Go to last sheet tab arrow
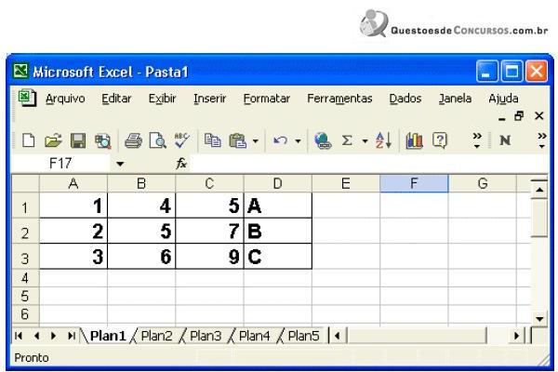This screenshot has height=372, width=558. point(72,336)
